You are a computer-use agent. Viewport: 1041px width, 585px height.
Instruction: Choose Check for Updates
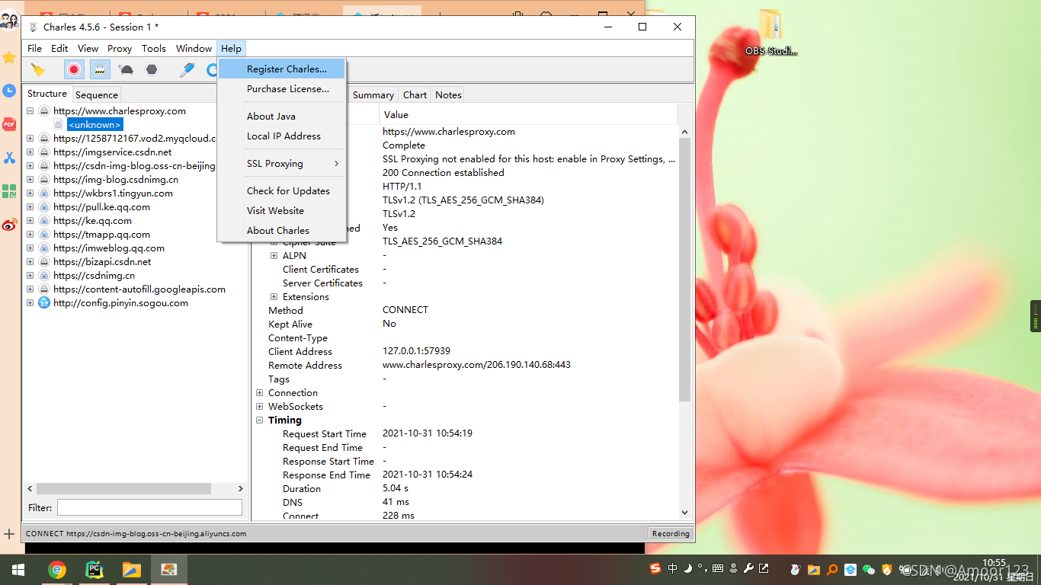click(282, 190)
